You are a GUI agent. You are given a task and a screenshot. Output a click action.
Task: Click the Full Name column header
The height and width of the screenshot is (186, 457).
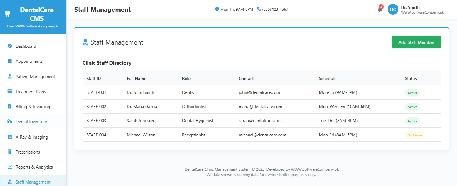[137, 79]
